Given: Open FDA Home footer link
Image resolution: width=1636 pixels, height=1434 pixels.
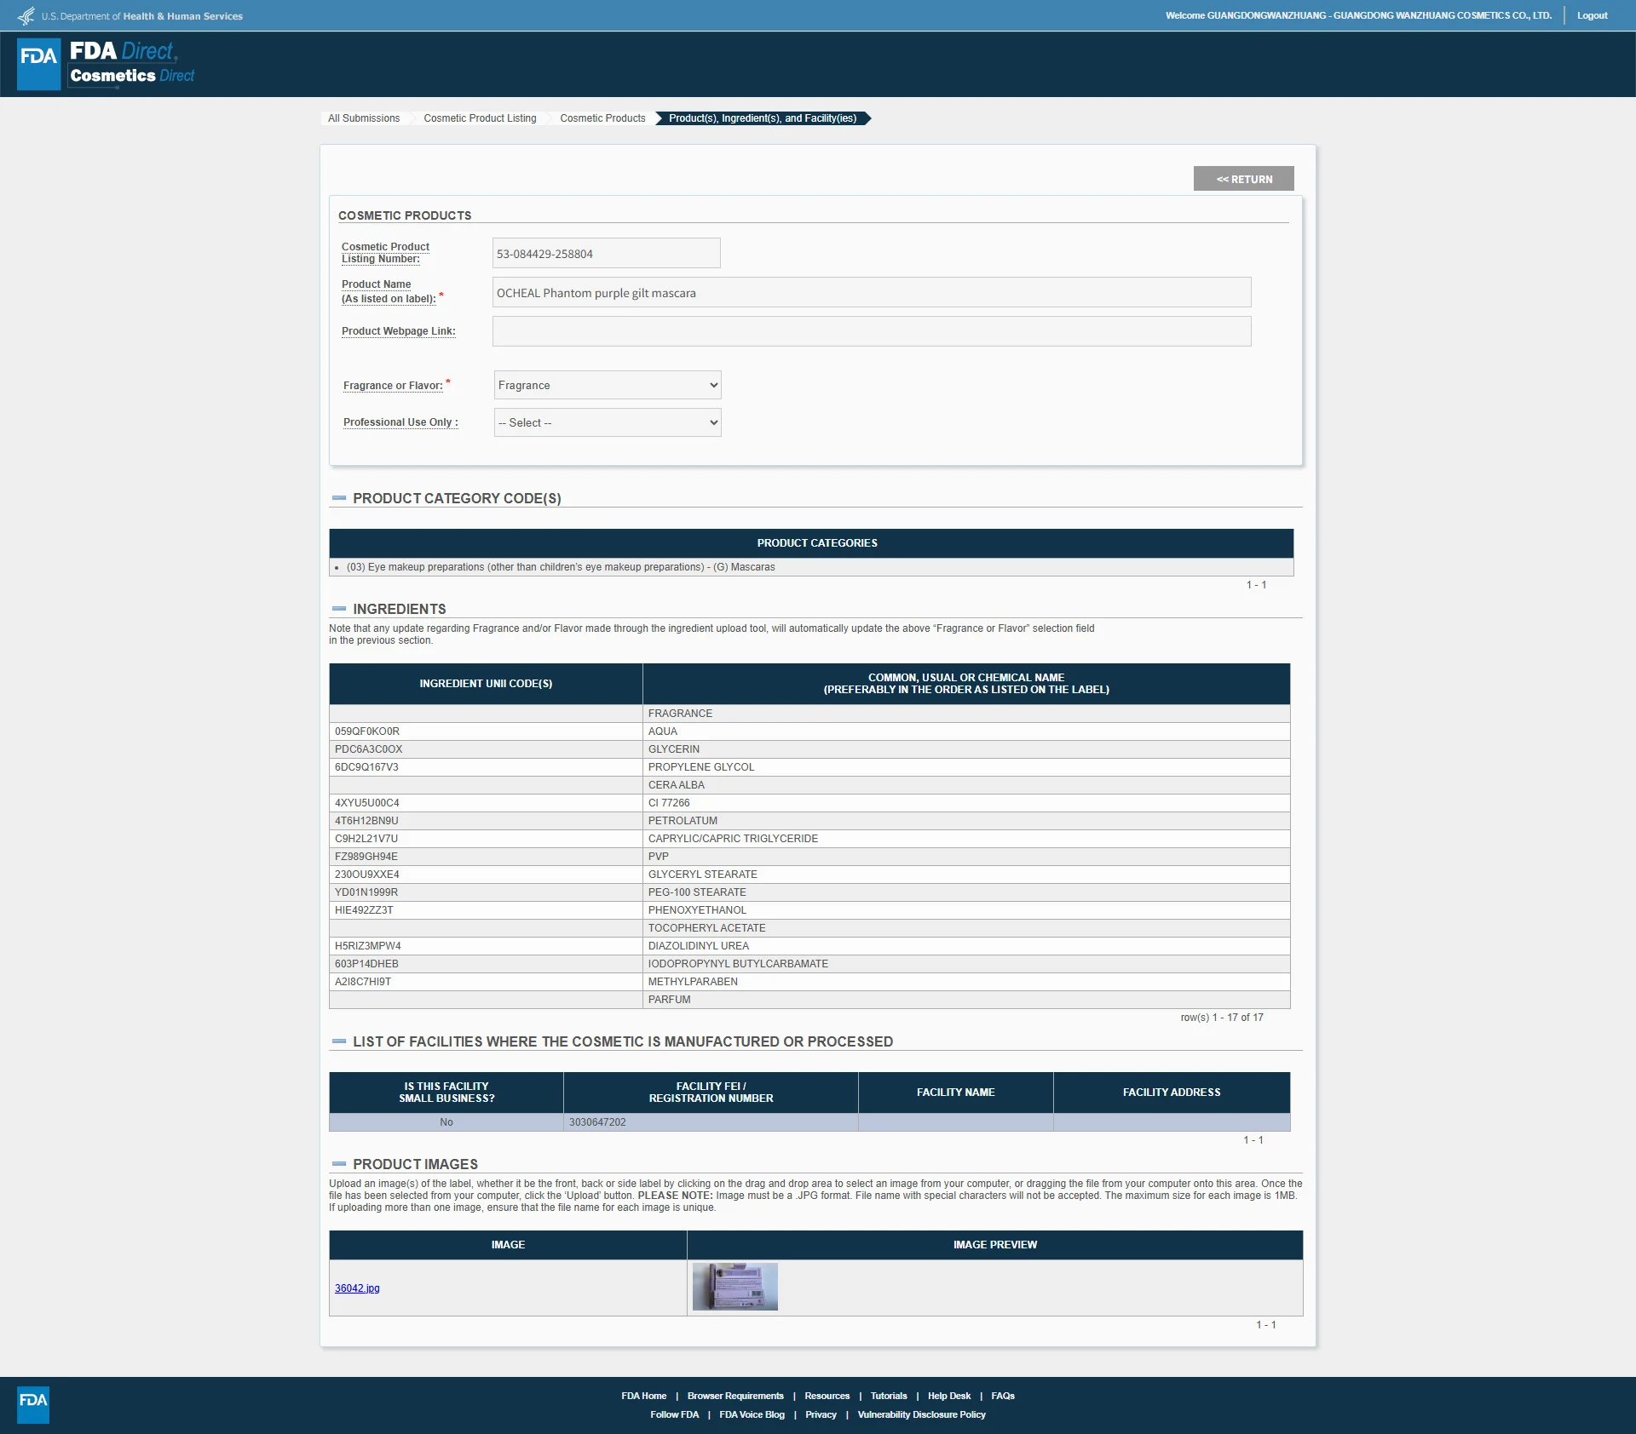Looking at the screenshot, I should pyautogui.click(x=643, y=1396).
